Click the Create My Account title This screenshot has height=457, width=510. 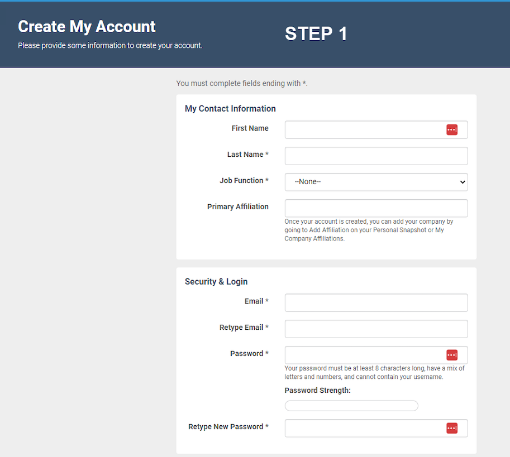[x=87, y=26]
